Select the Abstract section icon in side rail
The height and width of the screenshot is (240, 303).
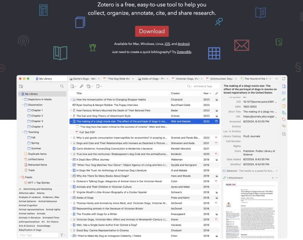284,93
